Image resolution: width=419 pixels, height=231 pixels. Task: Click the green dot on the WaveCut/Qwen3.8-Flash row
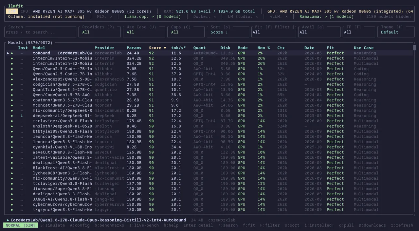click(x=12, y=152)
